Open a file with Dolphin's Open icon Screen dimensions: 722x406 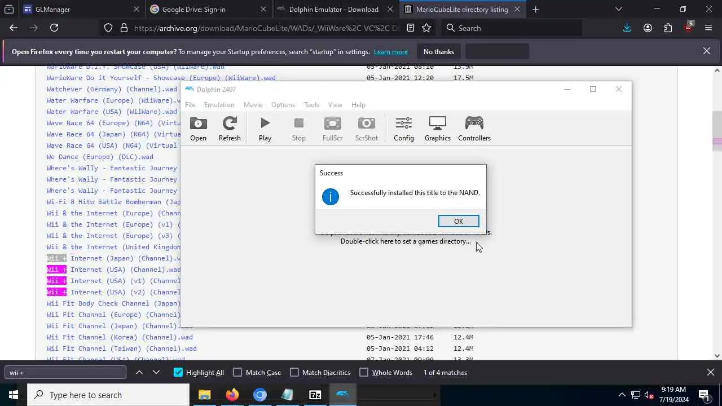coord(198,129)
